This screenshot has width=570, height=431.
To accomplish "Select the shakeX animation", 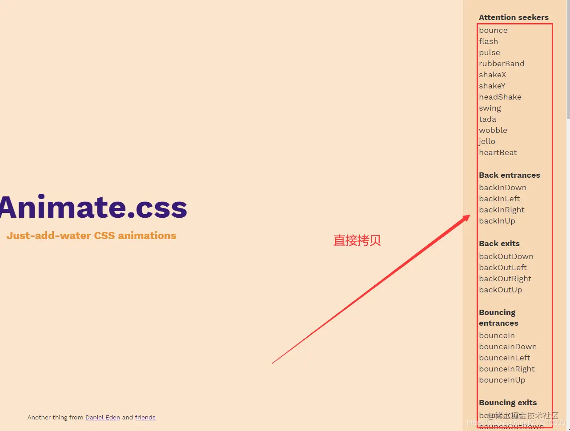I will pyautogui.click(x=493, y=75).
